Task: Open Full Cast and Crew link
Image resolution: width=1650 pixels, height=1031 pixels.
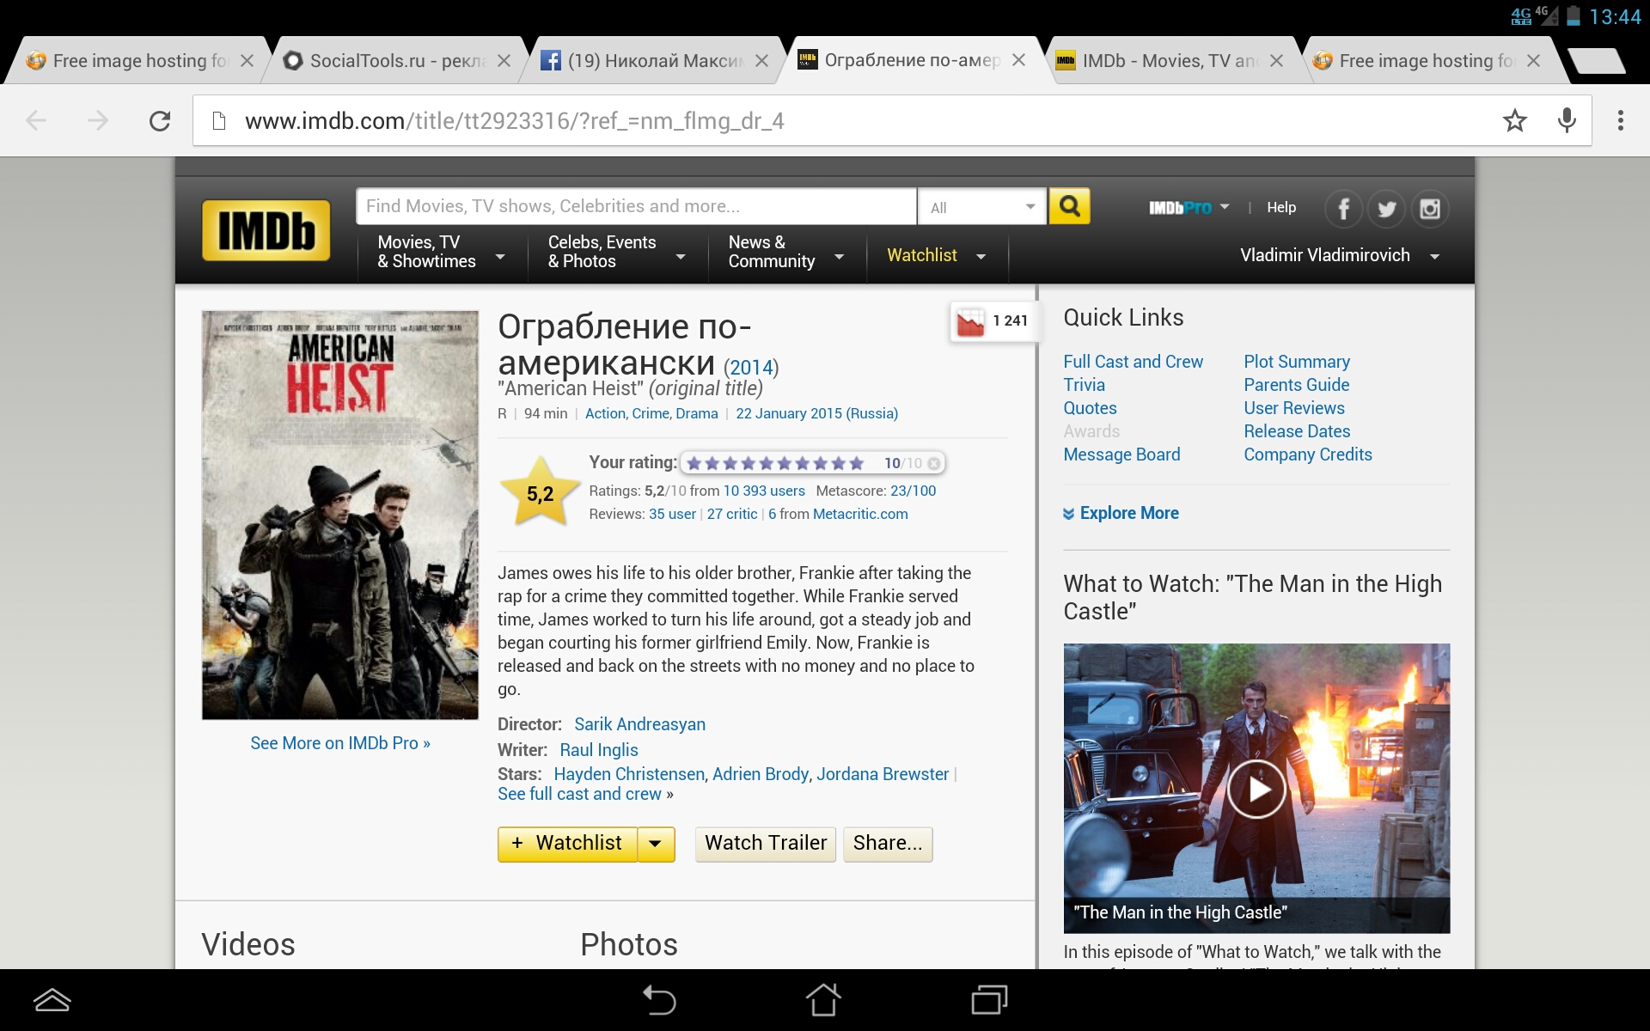Action: click(x=1133, y=362)
